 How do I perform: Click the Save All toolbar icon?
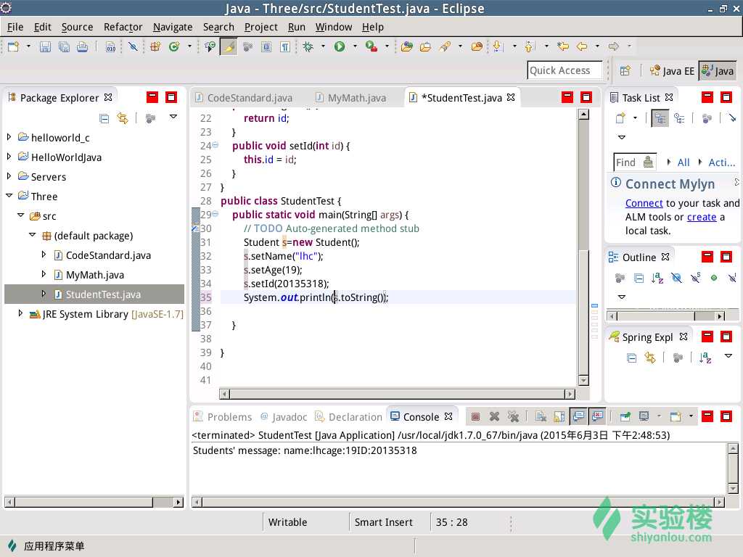pos(64,46)
